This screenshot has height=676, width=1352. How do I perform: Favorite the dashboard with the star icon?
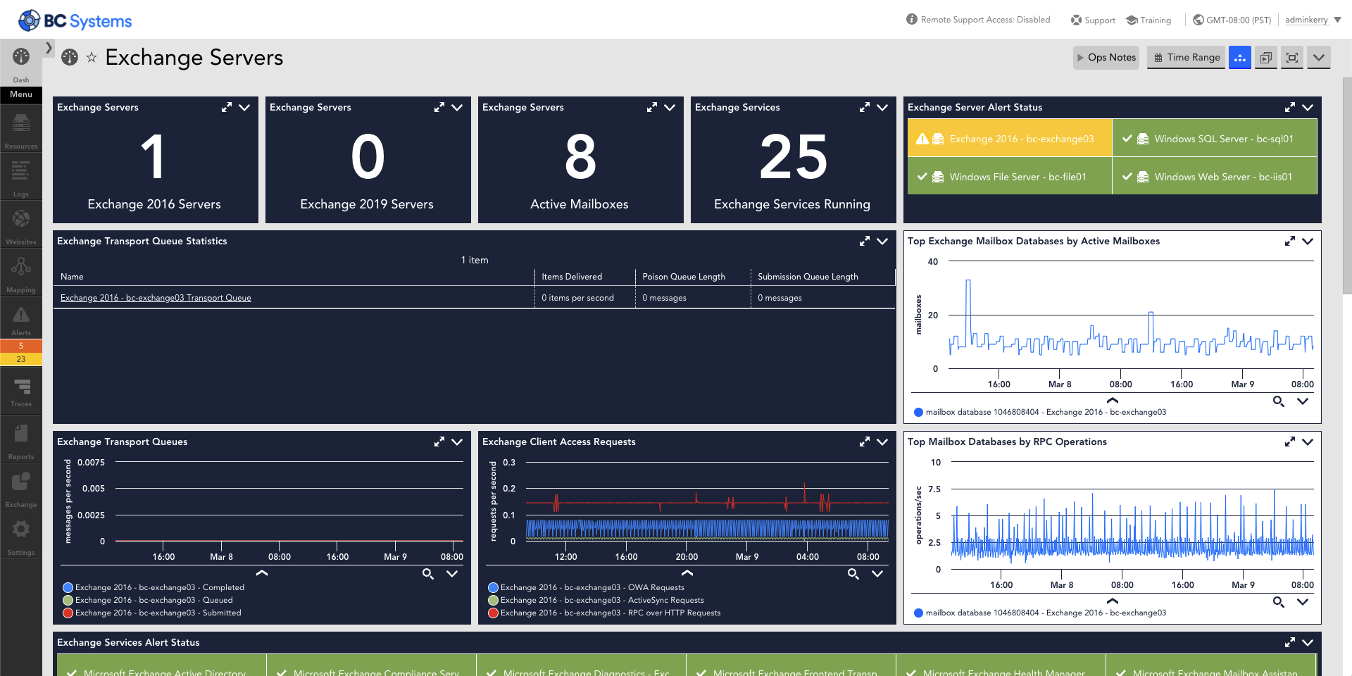tap(92, 57)
